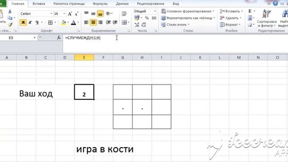Click the insert function fx icon

[x=59, y=38]
